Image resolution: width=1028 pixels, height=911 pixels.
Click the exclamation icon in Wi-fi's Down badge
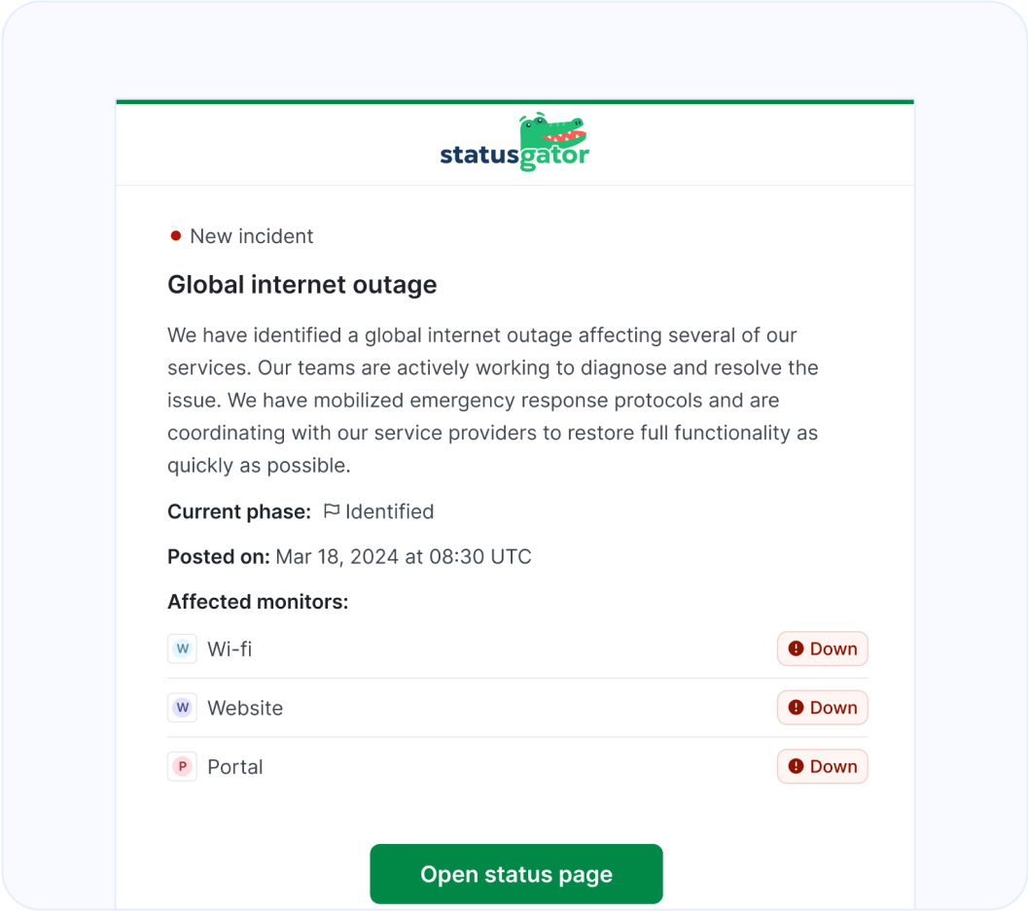[795, 648]
